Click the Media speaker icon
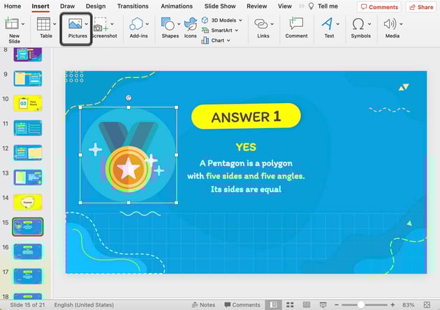 390,24
